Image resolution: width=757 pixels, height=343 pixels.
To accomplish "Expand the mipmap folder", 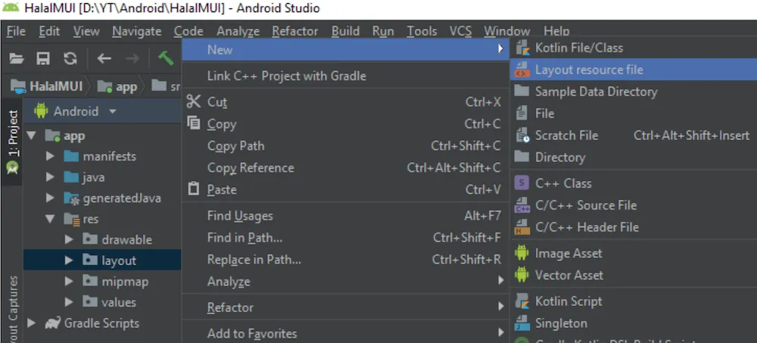I will (69, 281).
